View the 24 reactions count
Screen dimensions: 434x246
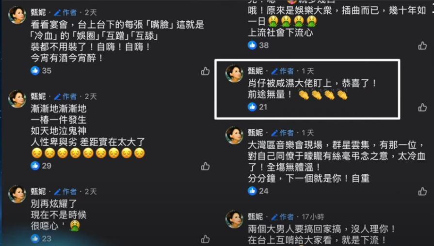click(x=258, y=191)
